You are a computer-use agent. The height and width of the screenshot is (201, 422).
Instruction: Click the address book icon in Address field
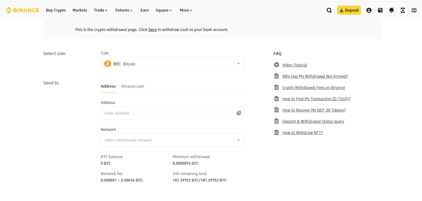click(x=238, y=113)
